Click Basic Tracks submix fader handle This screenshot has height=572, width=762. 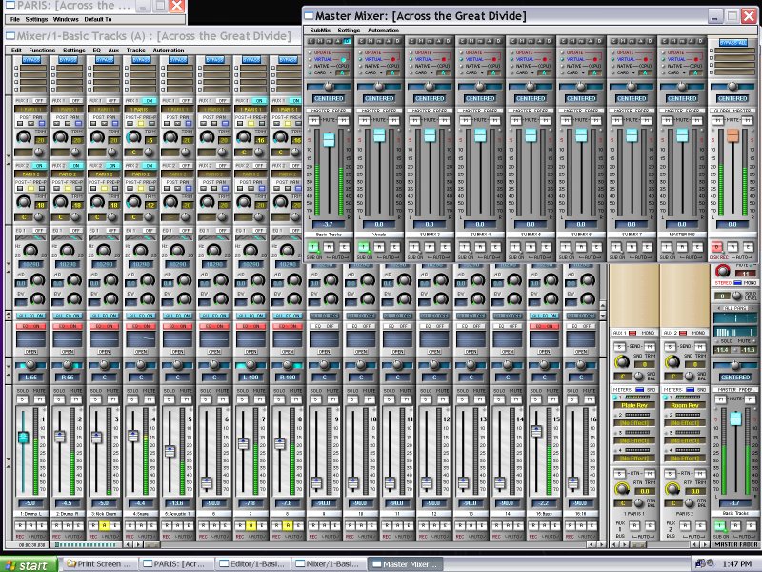pyautogui.click(x=329, y=139)
